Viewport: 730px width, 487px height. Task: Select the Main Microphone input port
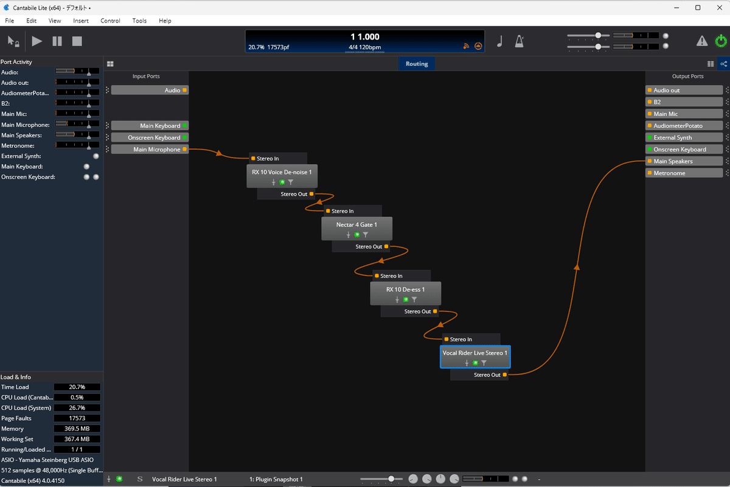(150, 150)
